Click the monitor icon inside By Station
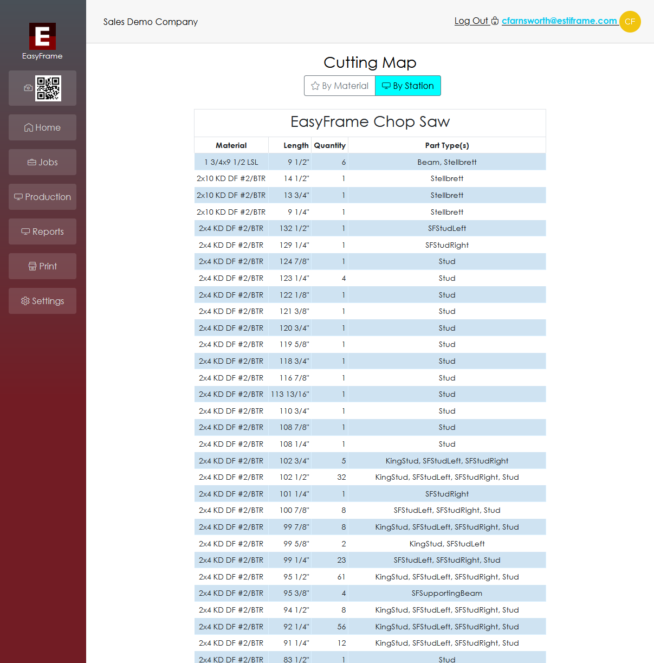Image resolution: width=654 pixels, height=663 pixels. pyautogui.click(x=386, y=86)
